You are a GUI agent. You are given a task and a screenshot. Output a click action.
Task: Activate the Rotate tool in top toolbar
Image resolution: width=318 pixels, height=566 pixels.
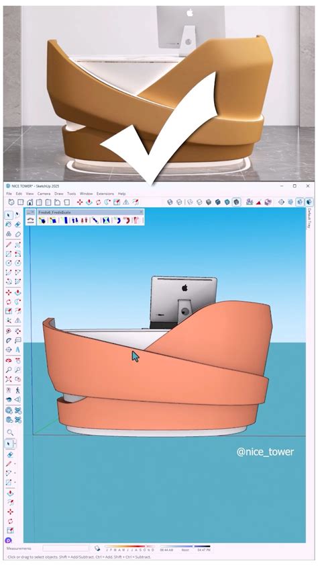[x=98, y=202]
